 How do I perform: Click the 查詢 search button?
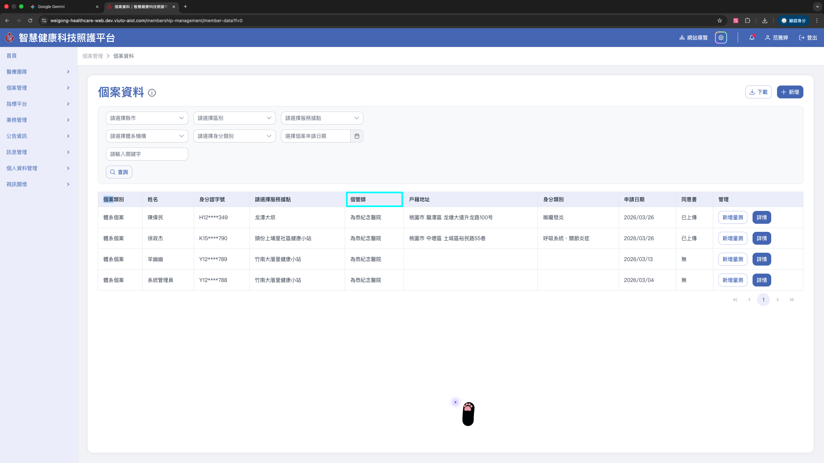pyautogui.click(x=119, y=172)
